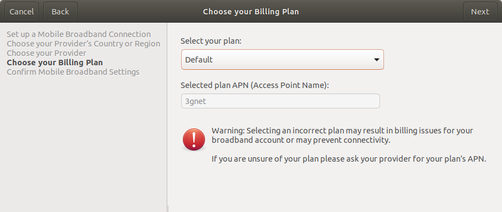Select the Choose your Provider's Country or Region step
This screenshot has width=502, height=212.
pos(84,44)
